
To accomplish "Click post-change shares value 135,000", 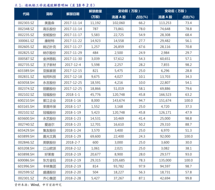I will click(165, 160).
